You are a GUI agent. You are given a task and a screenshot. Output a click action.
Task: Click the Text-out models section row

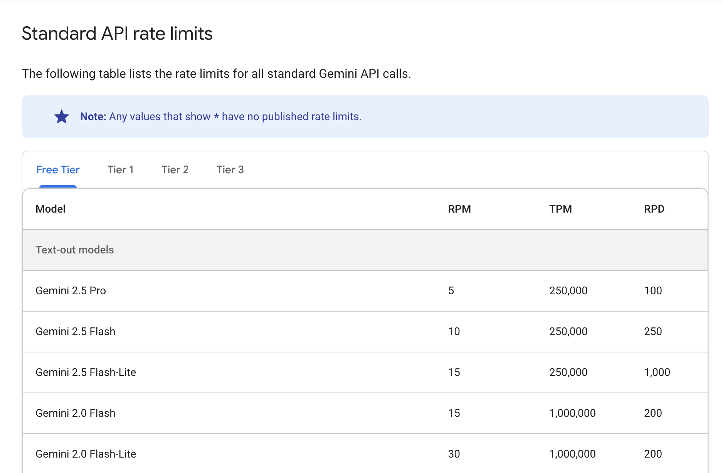pos(75,250)
